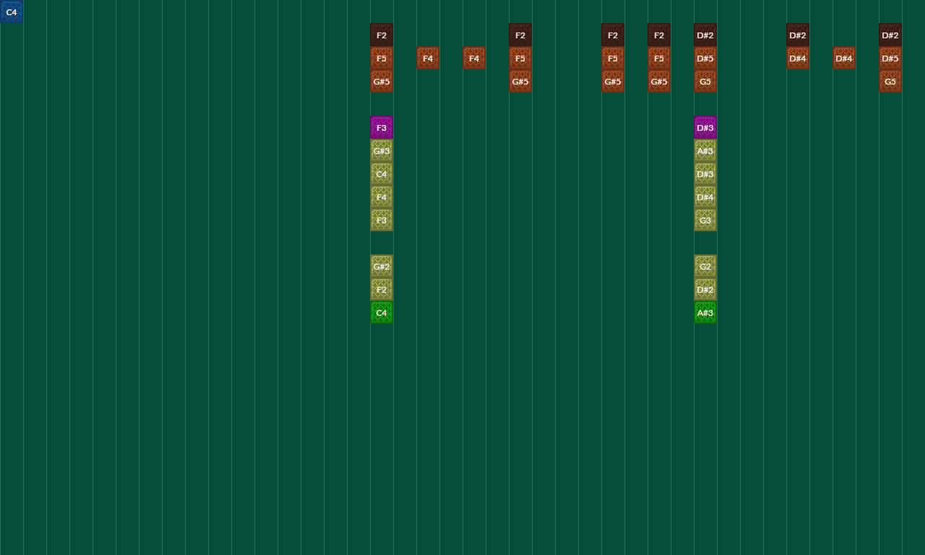Screen dimensions: 925x555
Task: Select the G5 note in the rightmost column
Action: coord(890,82)
